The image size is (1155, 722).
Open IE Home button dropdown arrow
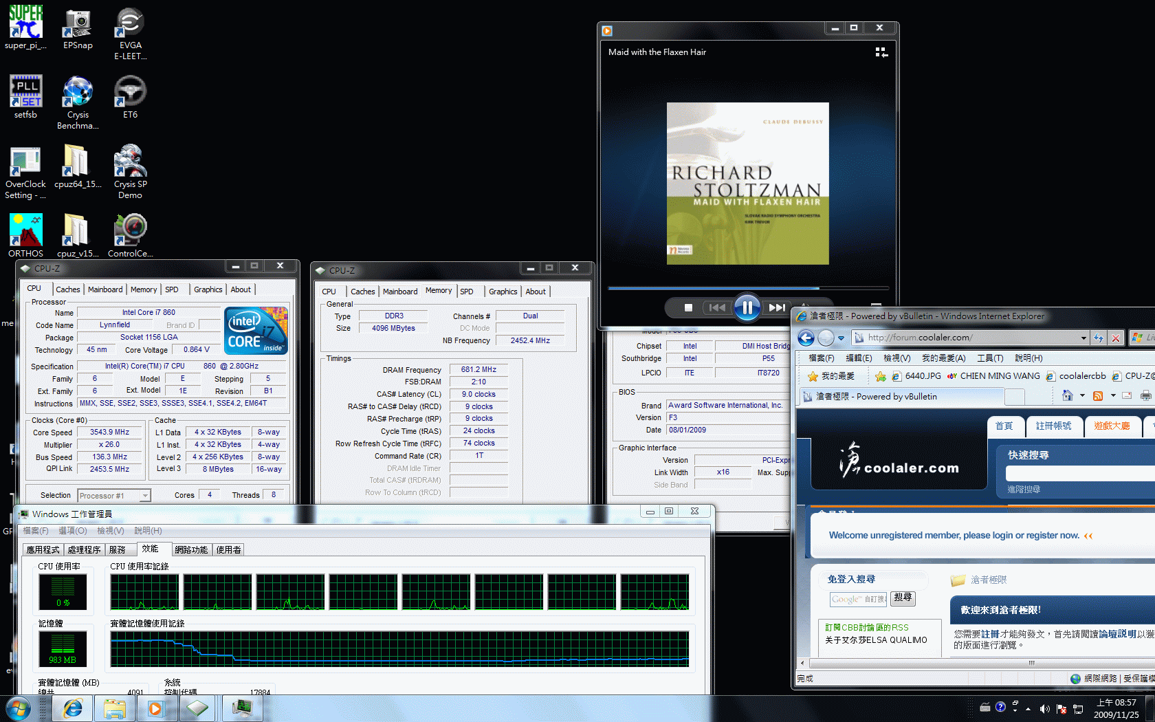(1082, 395)
